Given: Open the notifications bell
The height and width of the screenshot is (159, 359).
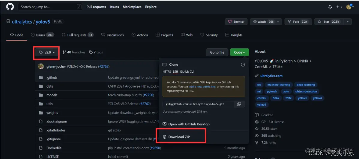Looking at the screenshot, I should click(x=330, y=7).
